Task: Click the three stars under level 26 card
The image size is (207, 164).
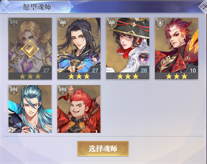Action: coord(128,76)
